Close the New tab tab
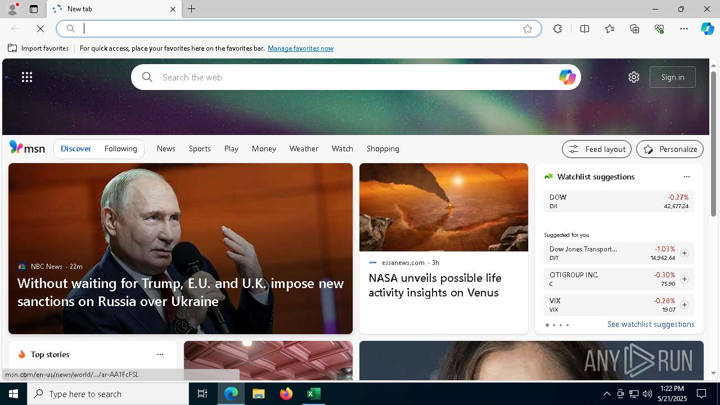720x405 pixels. 173,9
